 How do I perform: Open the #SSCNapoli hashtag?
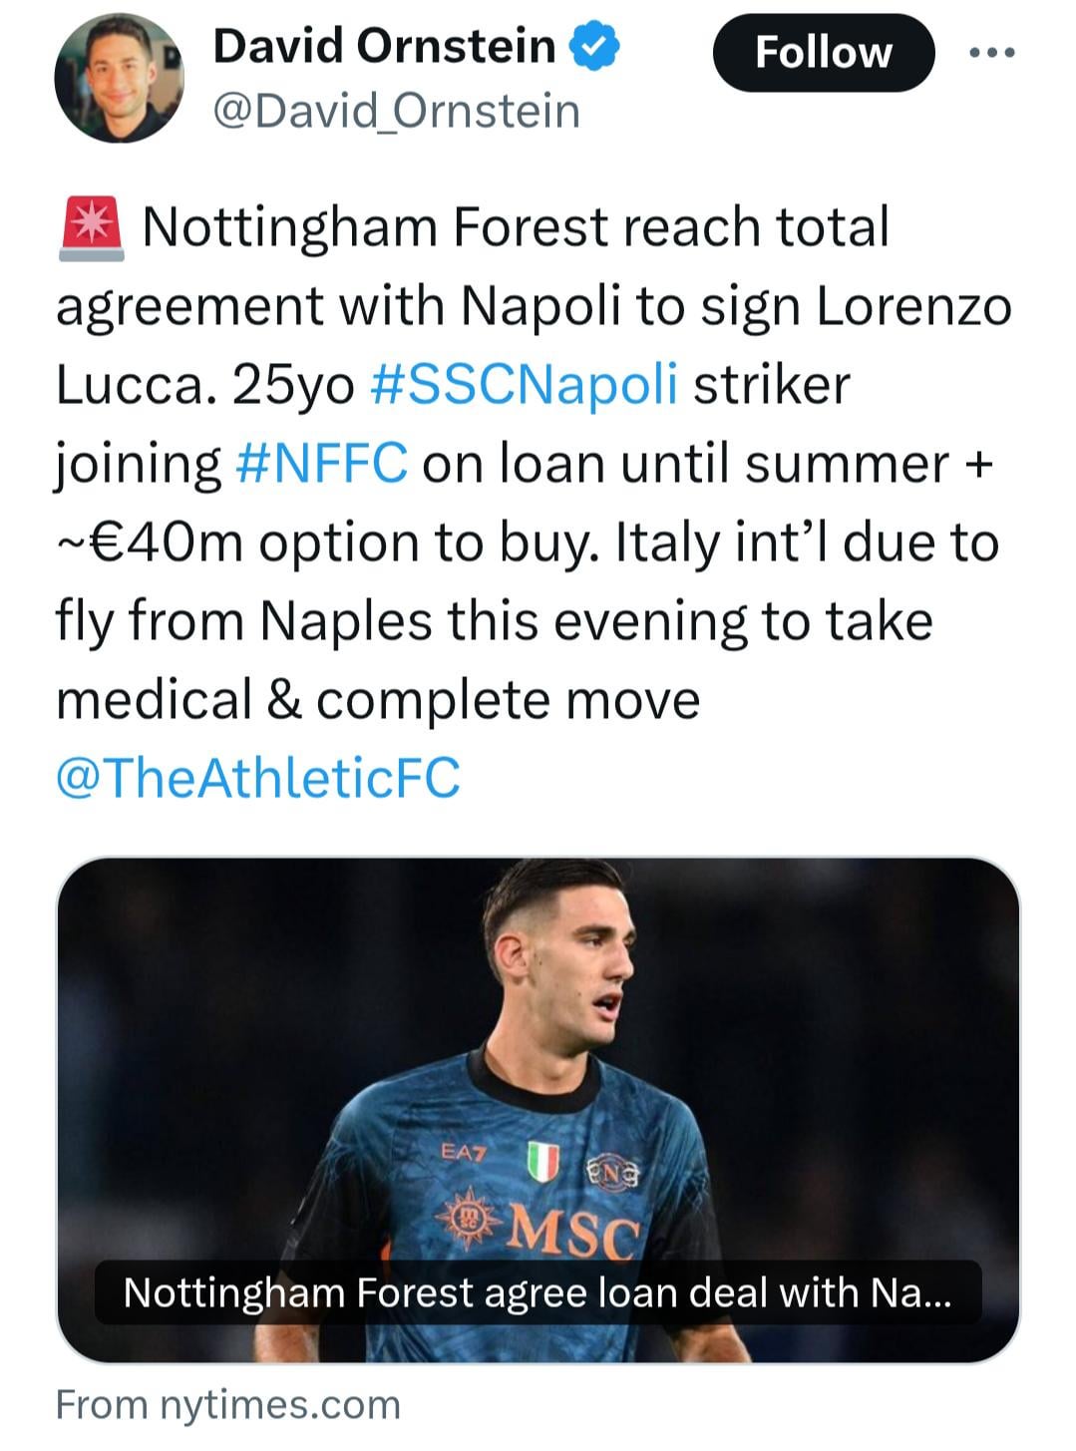(x=524, y=385)
